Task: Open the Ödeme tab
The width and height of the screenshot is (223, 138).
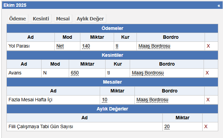Action: click(17, 19)
